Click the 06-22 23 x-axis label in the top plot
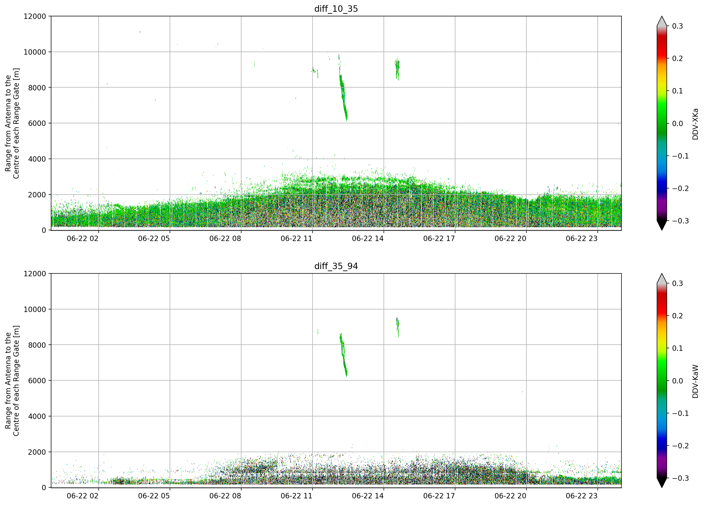The width and height of the screenshot is (704, 505). click(x=582, y=238)
